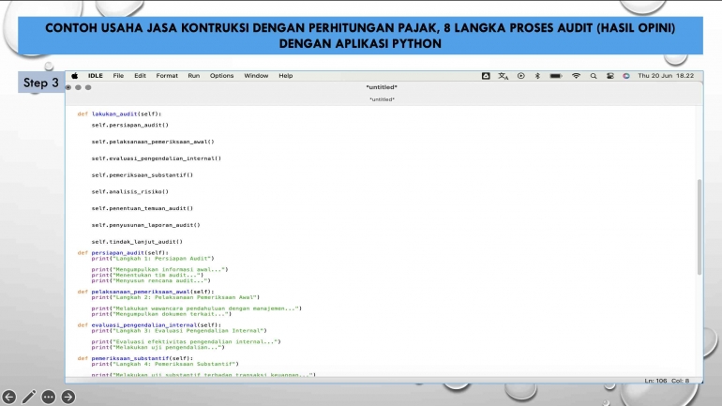Click print "Langkah 1: Persiapan Audit" line
This screenshot has height=406, width=722.
(153, 258)
